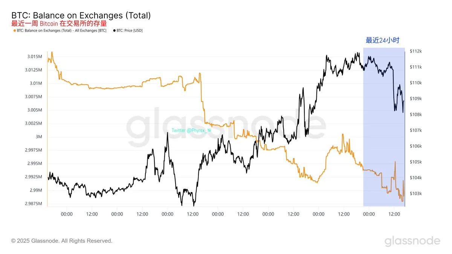Click the 3M left axis label
452x254 pixels.
point(39,137)
